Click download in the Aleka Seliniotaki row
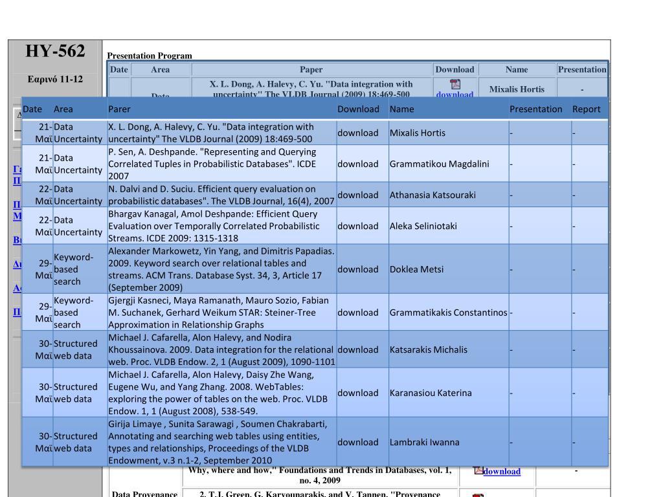 (357, 226)
